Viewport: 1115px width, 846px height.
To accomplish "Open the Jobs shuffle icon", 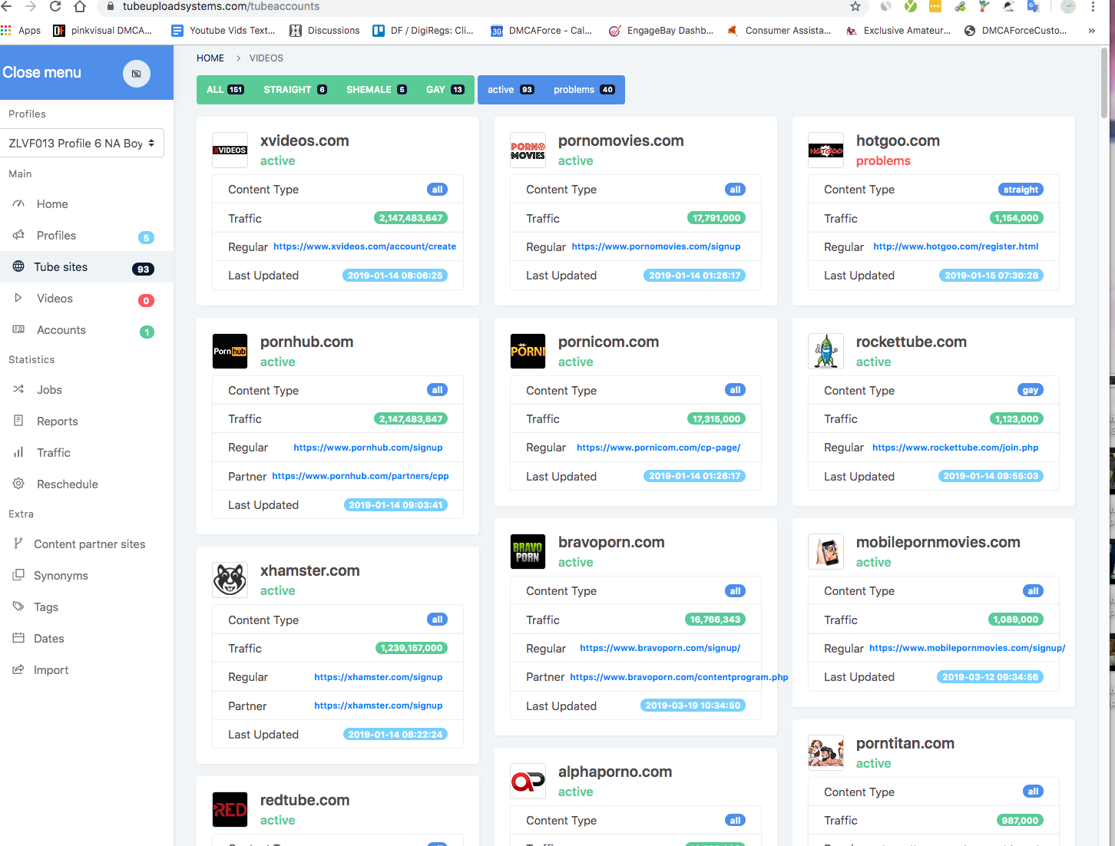I will 18,389.
